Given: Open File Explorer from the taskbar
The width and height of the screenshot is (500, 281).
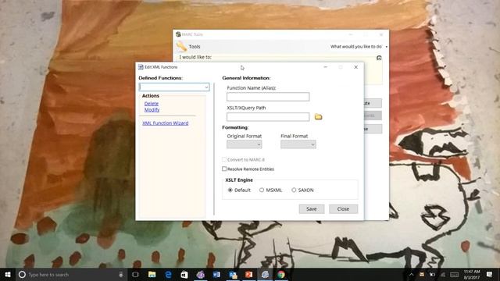Looking at the screenshot, I should (x=152, y=274).
